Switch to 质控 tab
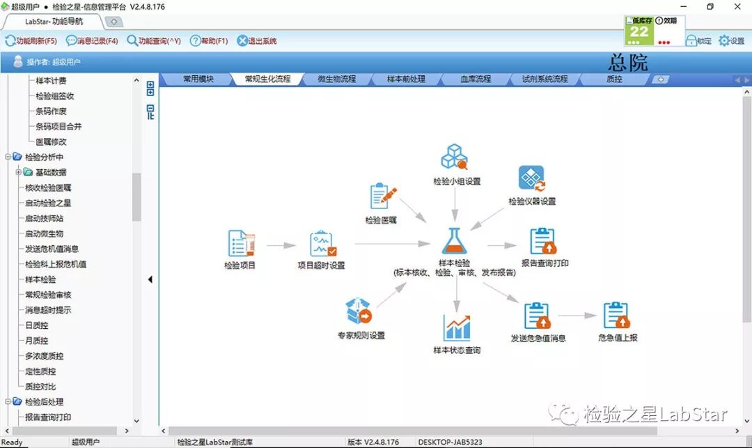 tap(614, 79)
